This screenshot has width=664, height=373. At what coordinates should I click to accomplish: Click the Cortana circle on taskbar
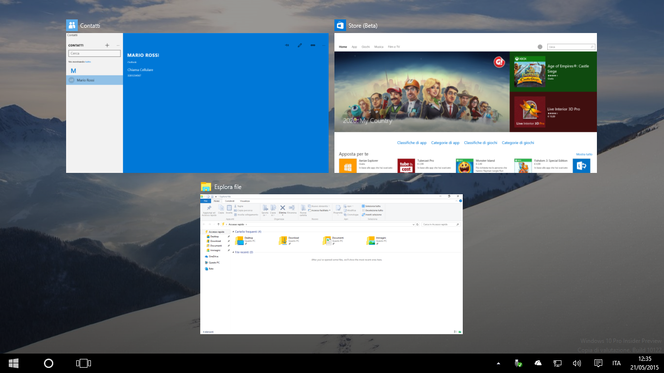coord(48,363)
